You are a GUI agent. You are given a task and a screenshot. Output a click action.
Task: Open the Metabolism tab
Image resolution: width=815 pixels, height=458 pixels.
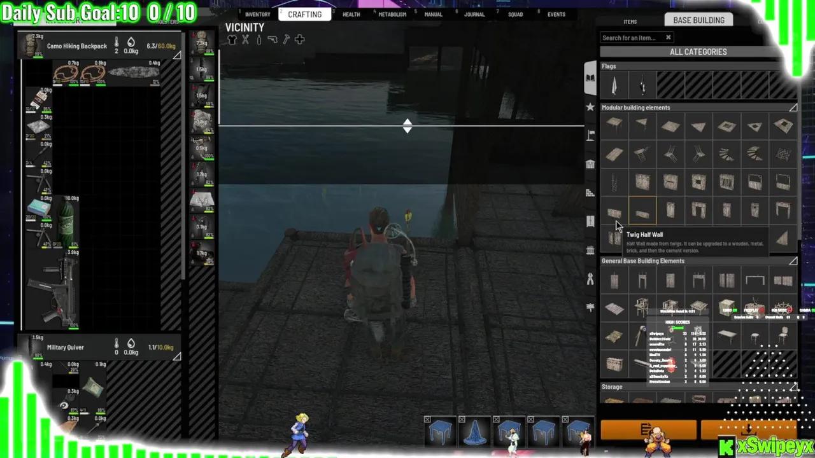pyautogui.click(x=392, y=14)
